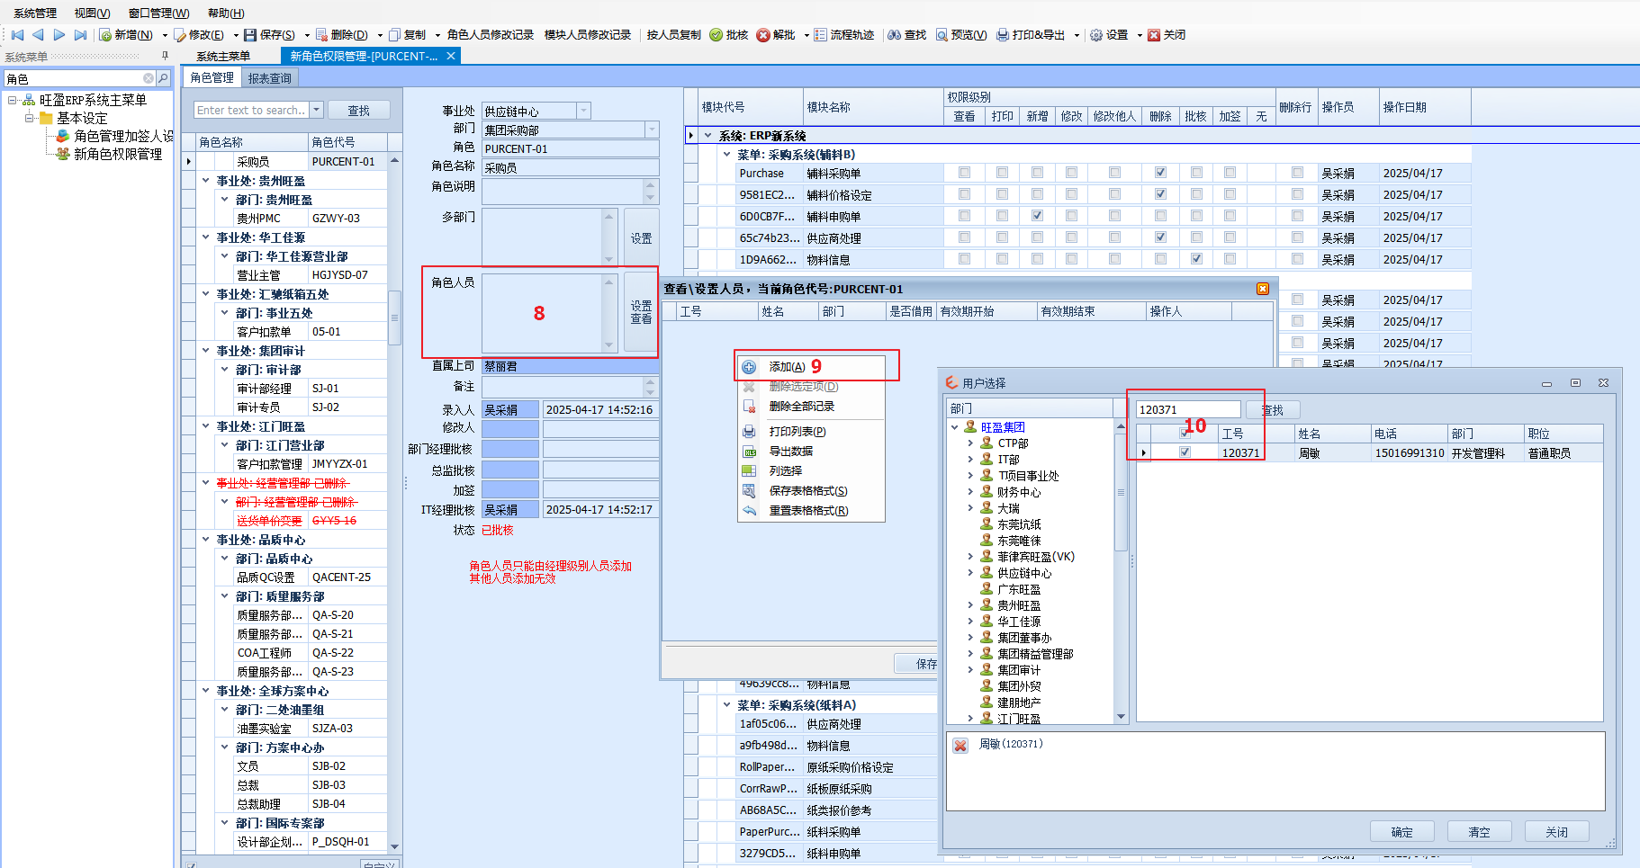Pin the 系统菜单 side panel
This screenshot has width=1640, height=868.
coord(165,56)
